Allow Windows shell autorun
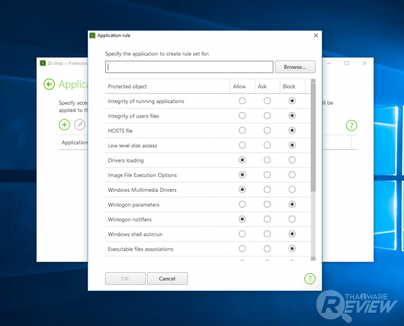This screenshot has height=326, width=404. coord(242,234)
